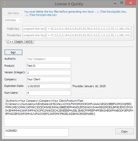Click the disabled Gen Keys button
This screenshot has width=138, height=141.
tap(13, 13)
